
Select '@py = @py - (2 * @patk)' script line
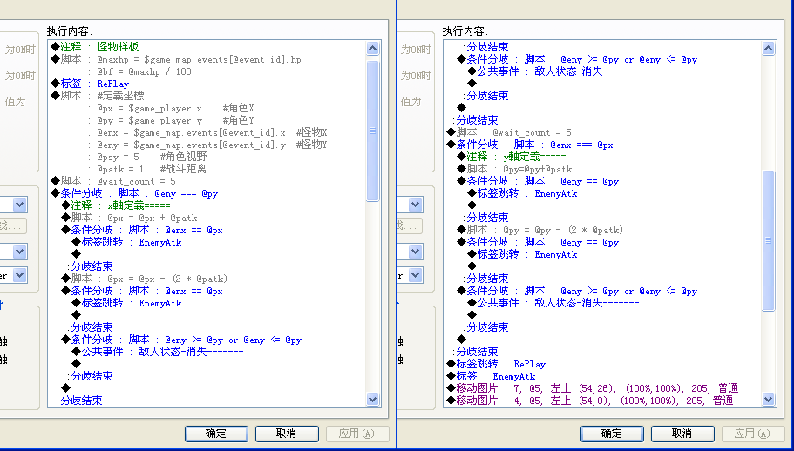[x=540, y=230]
